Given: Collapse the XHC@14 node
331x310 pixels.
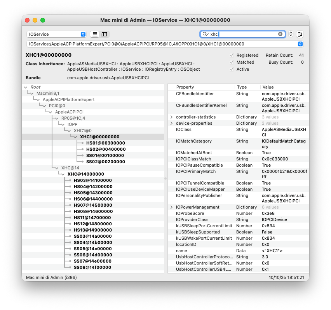Looking at the screenshot, I should tap(57, 168).
